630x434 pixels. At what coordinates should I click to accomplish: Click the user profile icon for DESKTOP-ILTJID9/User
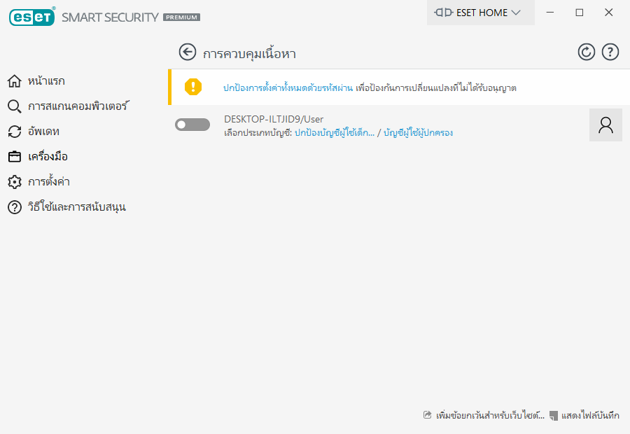(605, 125)
